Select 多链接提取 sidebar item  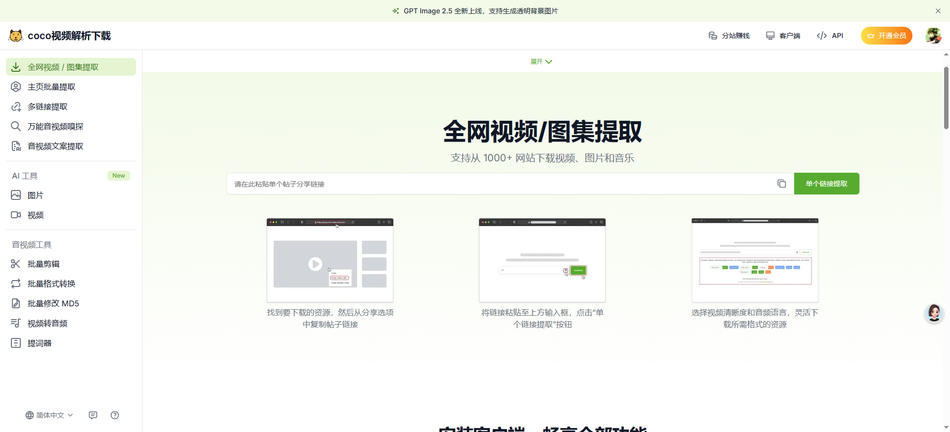click(71, 106)
